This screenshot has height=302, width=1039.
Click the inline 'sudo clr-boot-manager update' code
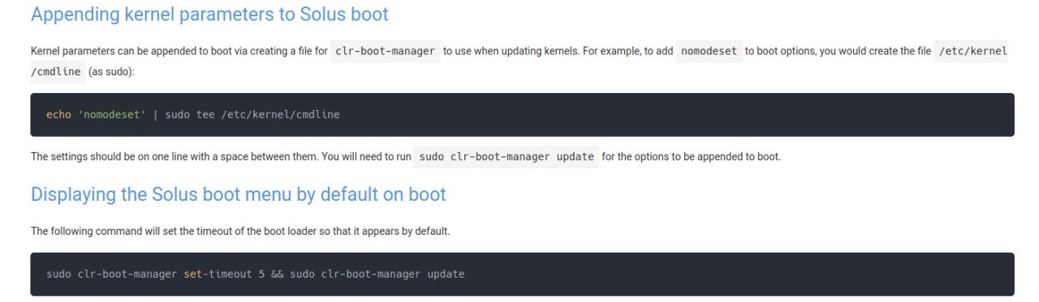tap(507, 156)
